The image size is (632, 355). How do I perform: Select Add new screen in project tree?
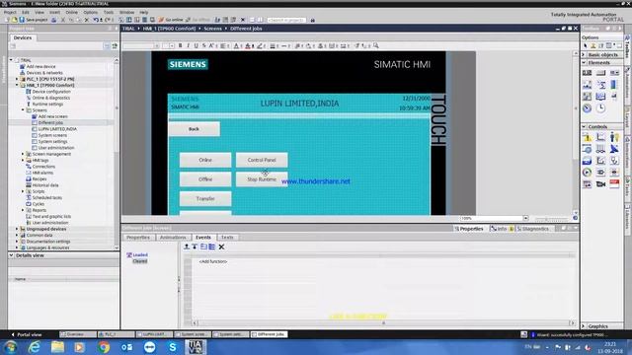tap(52, 116)
